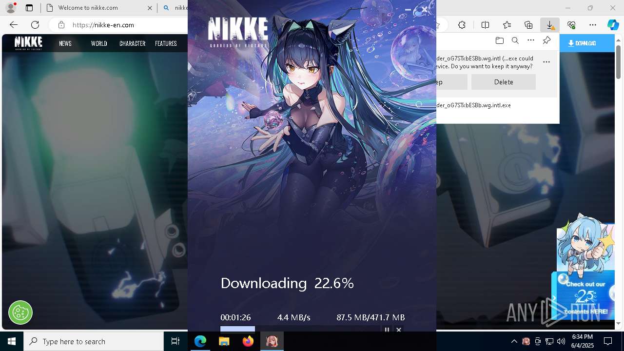Open Copilot sidebar in Edge
624x351 pixels.
613,25
